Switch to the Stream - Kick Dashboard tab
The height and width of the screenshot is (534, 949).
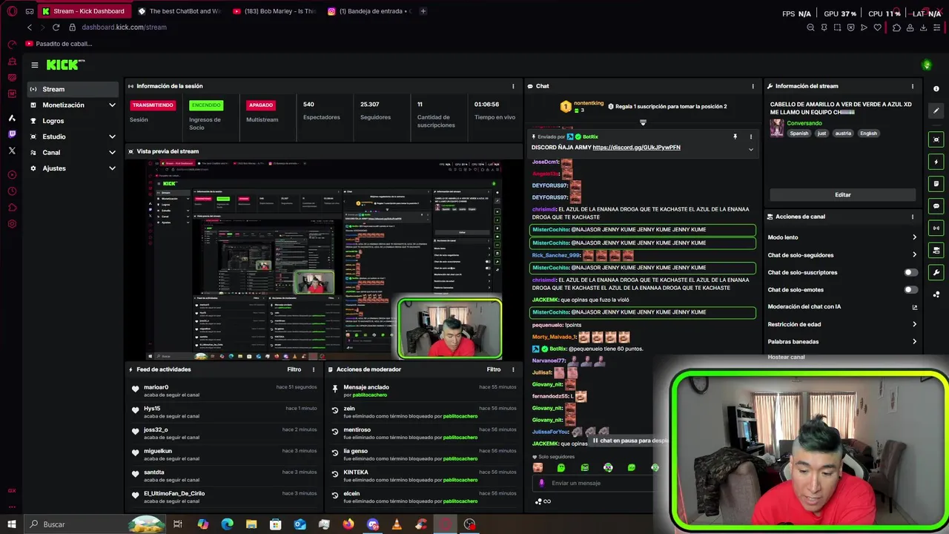[x=85, y=11]
